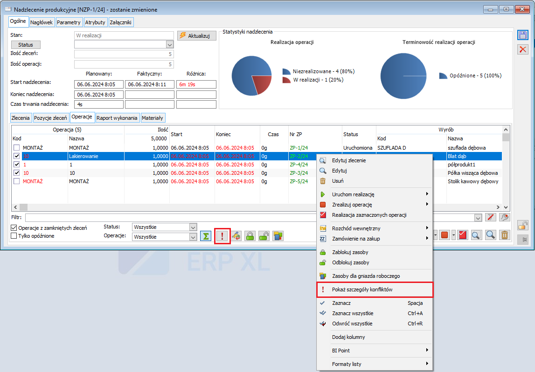This screenshot has height=372, width=535.
Task: Click the ZZ icon next to Zamówienie na zakup
Action: coord(323,239)
